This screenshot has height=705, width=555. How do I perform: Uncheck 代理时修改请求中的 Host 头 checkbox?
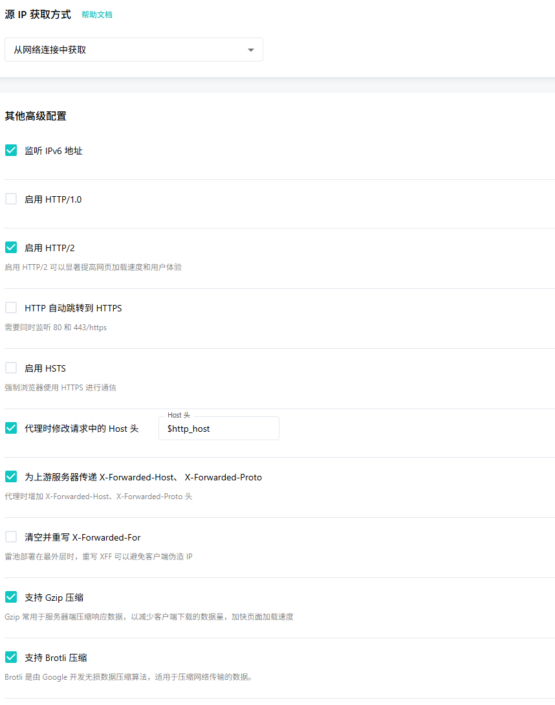(11, 428)
